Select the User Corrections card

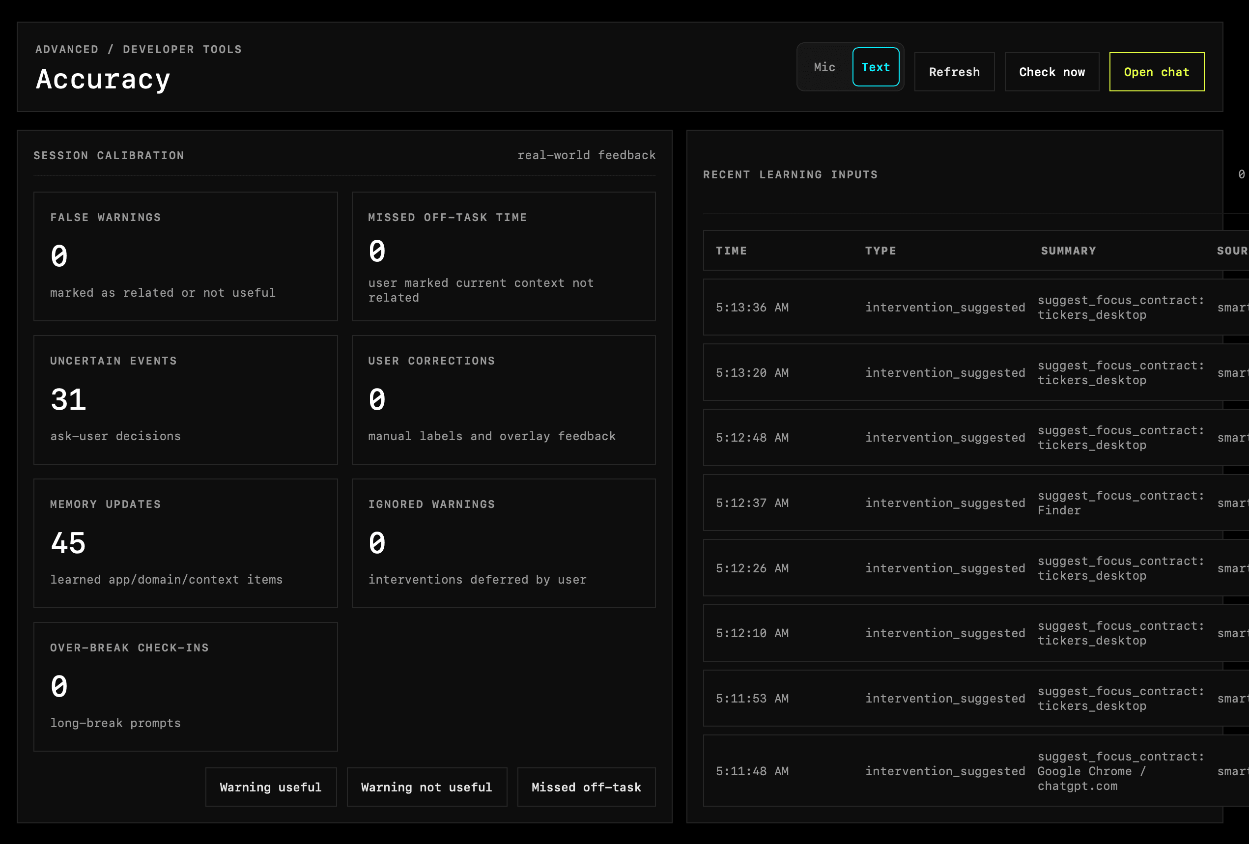(x=504, y=400)
